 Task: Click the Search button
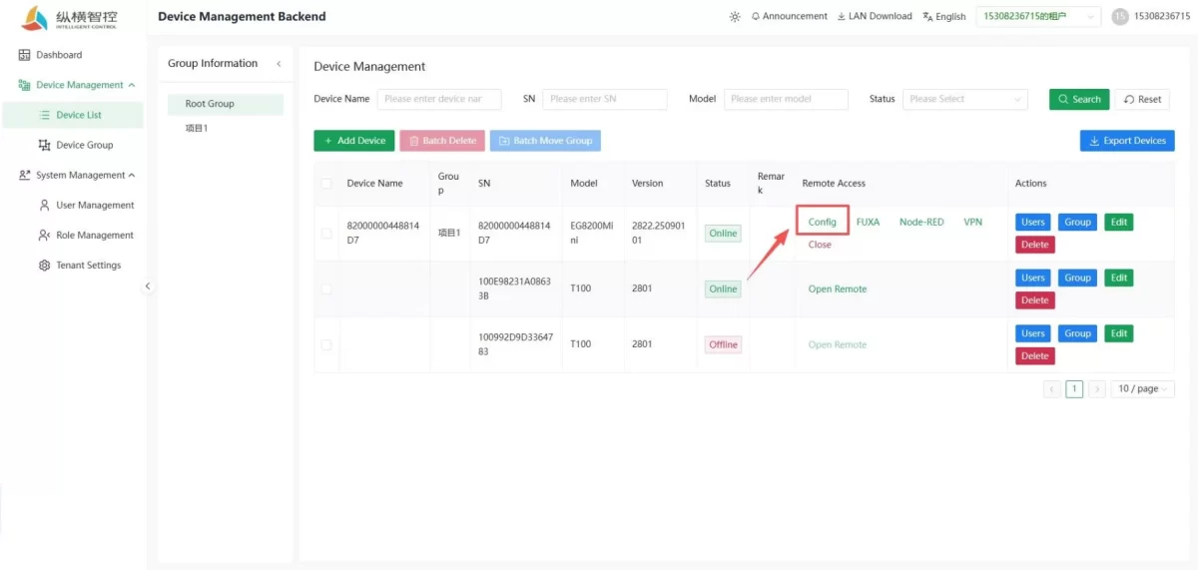pyautogui.click(x=1079, y=99)
